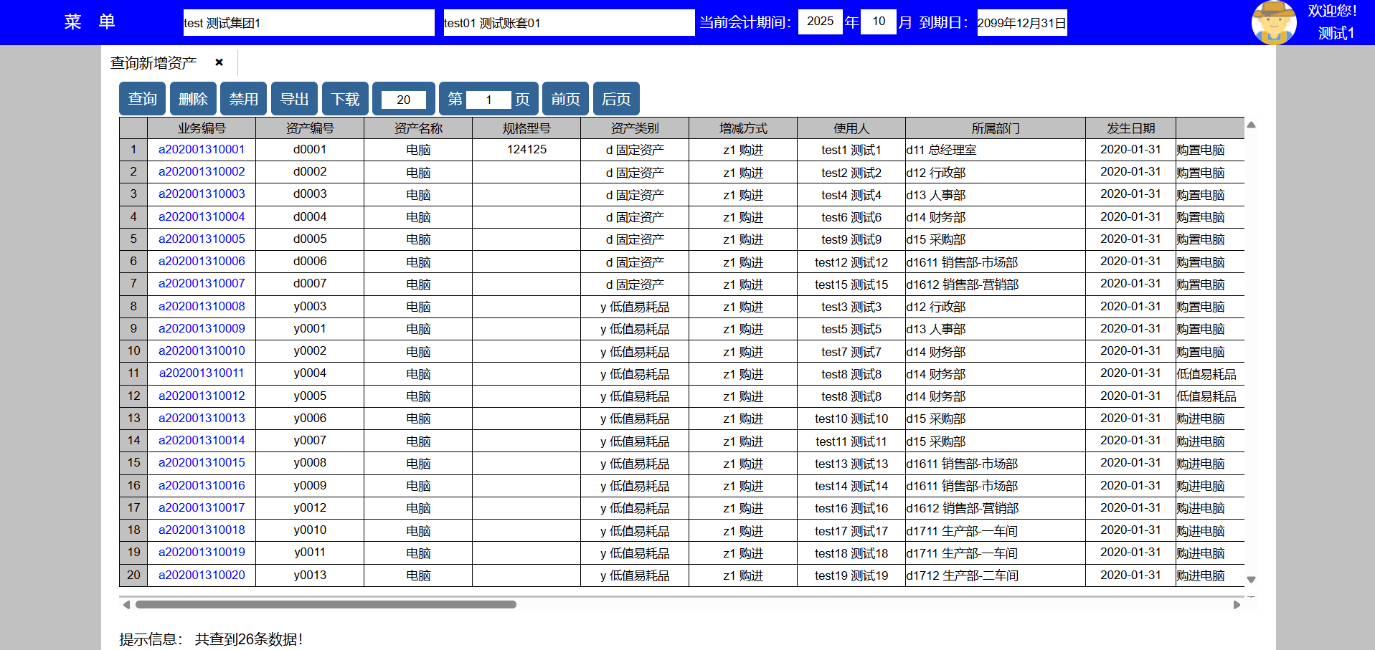Export data with the 导出 button
Screen dimensions: 1375x650
point(294,99)
